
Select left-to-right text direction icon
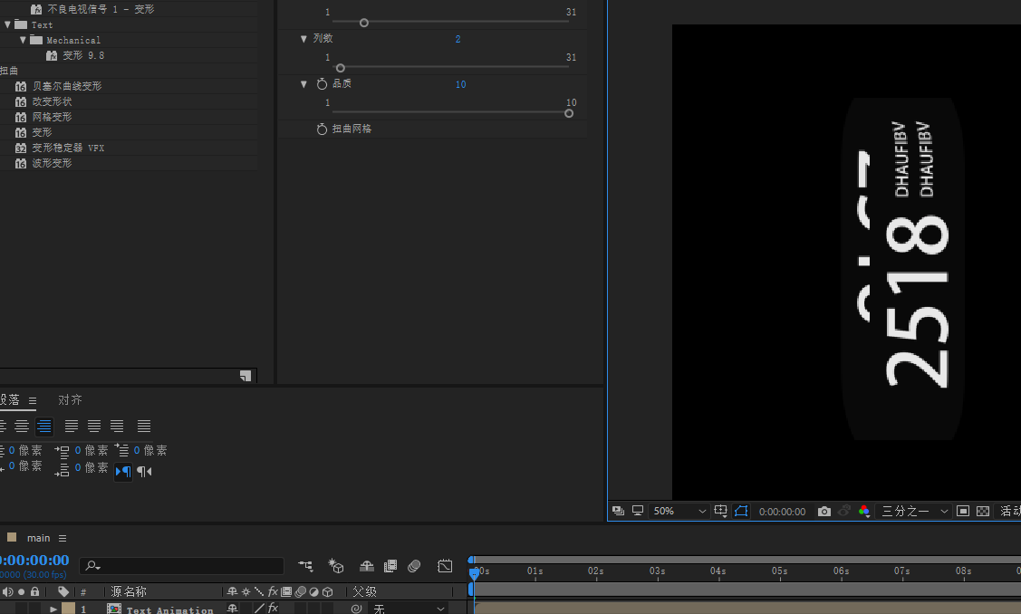click(123, 472)
